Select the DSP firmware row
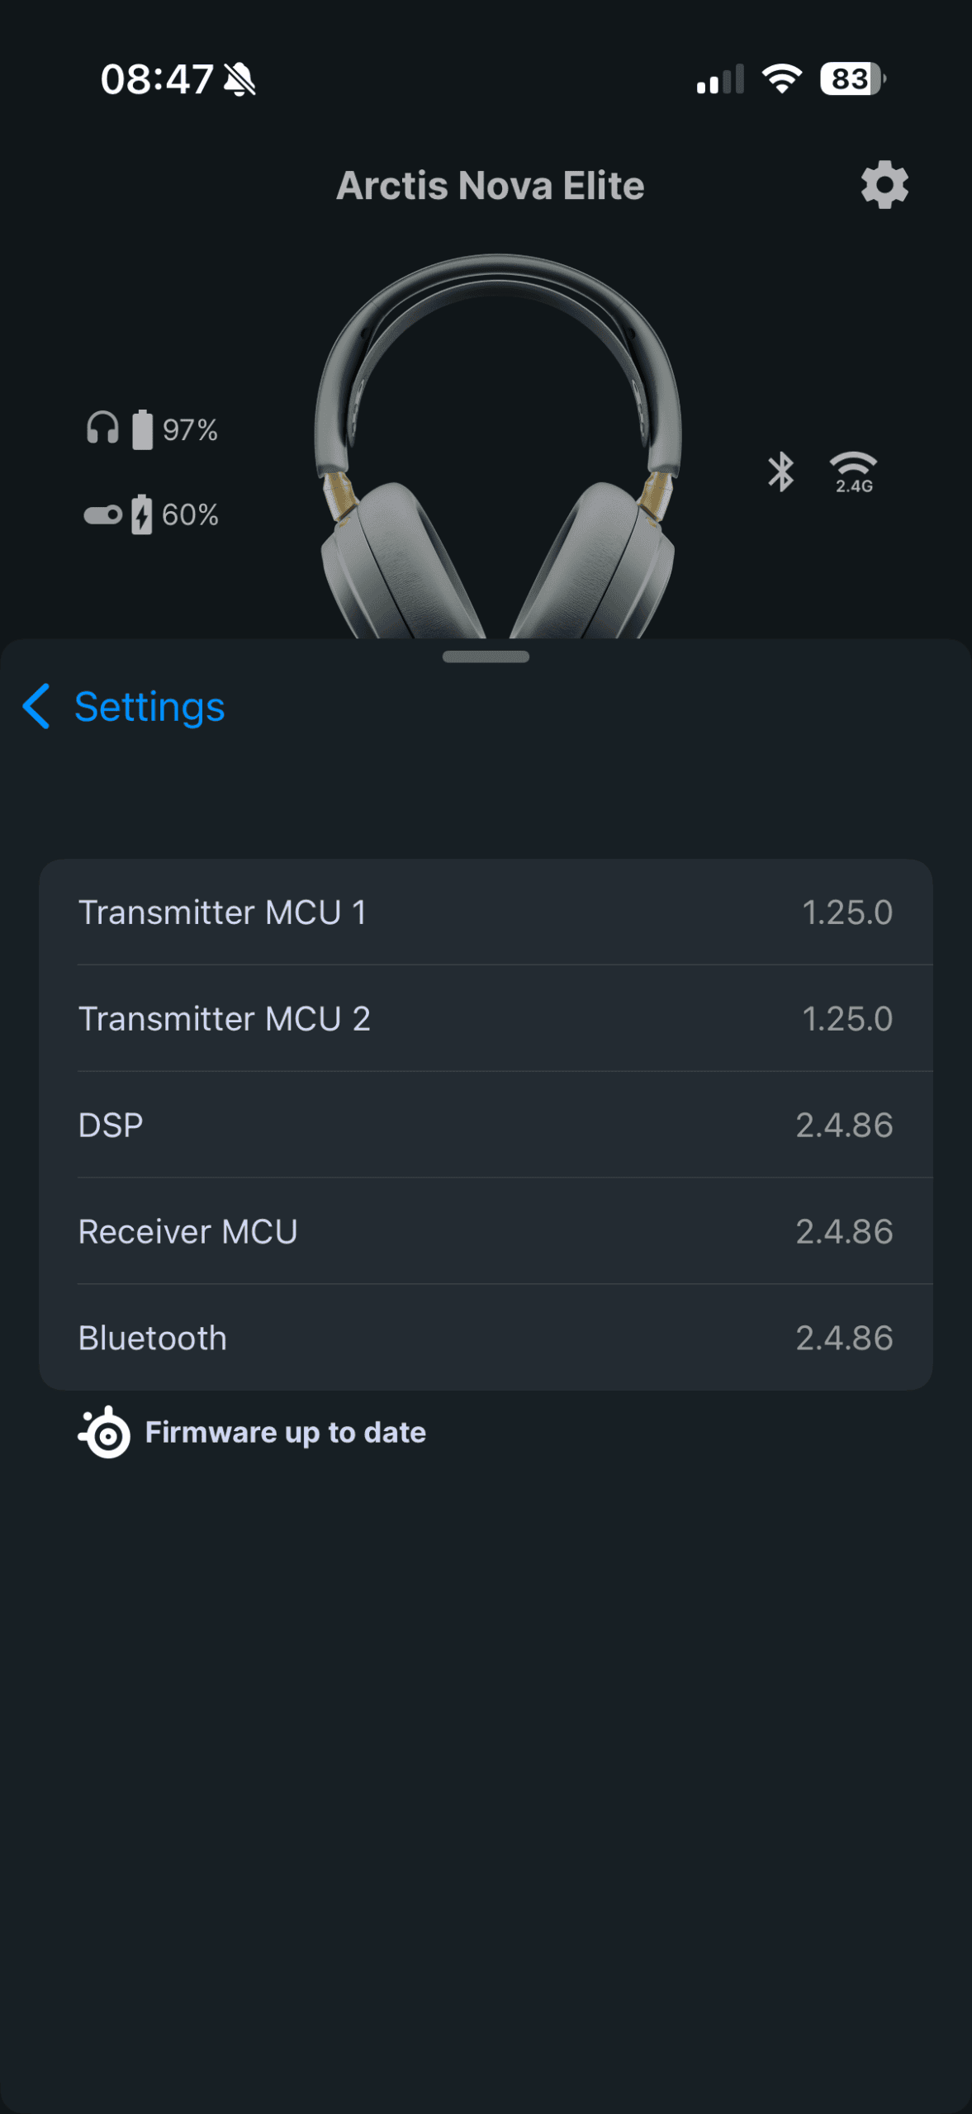Viewport: 972px width, 2114px height. (x=486, y=1126)
